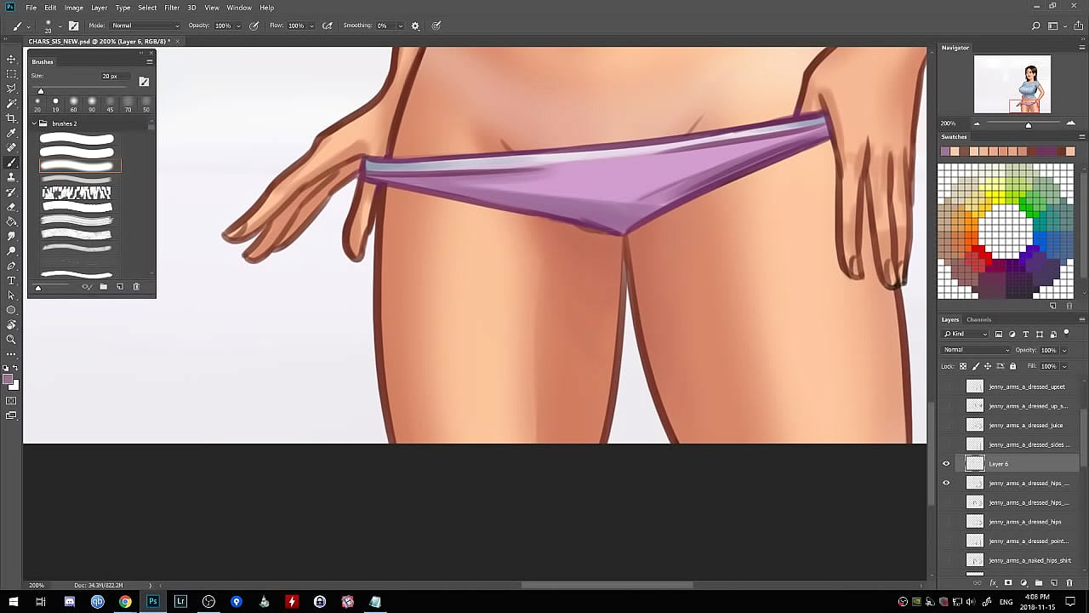Open the layer blend mode dropdown
1089x613 pixels.
(976, 350)
